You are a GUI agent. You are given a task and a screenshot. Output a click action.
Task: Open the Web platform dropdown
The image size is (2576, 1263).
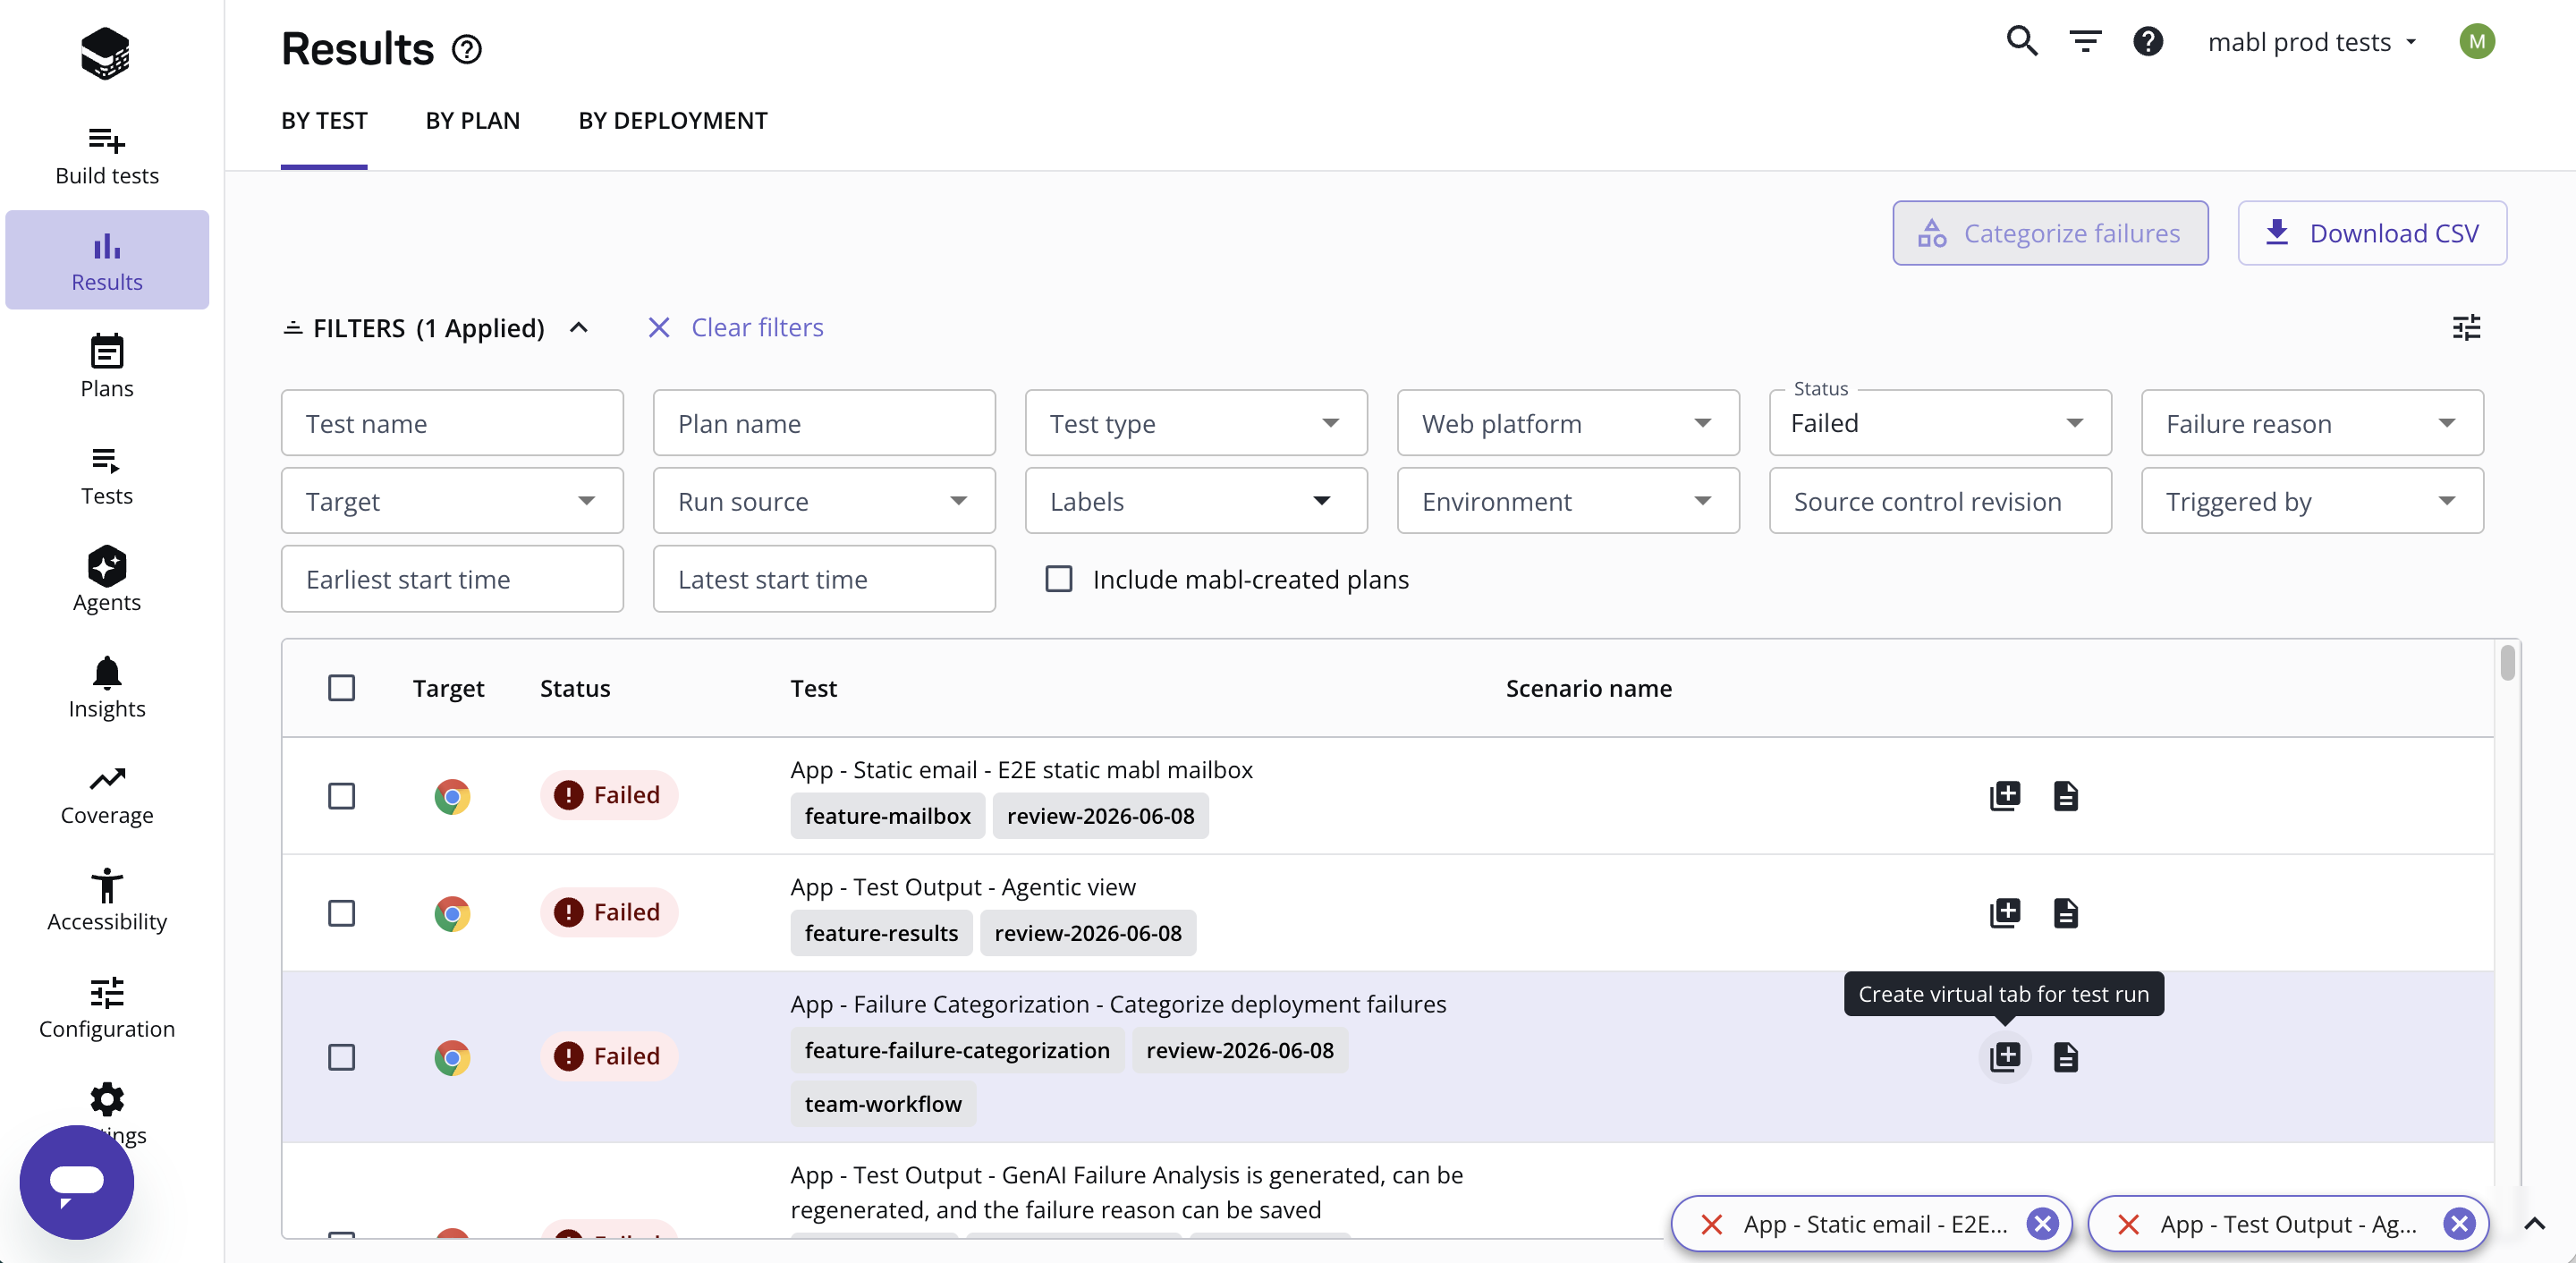pos(1568,423)
